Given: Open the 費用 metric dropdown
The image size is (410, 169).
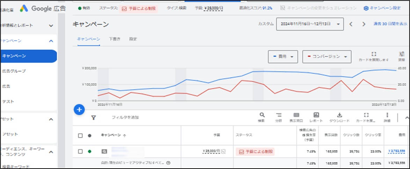Looking at the screenshot, I should (283, 56).
